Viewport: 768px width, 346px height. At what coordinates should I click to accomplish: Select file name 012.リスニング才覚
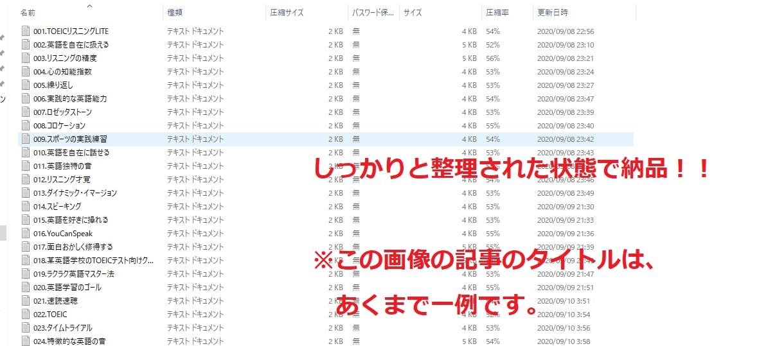tap(62, 179)
